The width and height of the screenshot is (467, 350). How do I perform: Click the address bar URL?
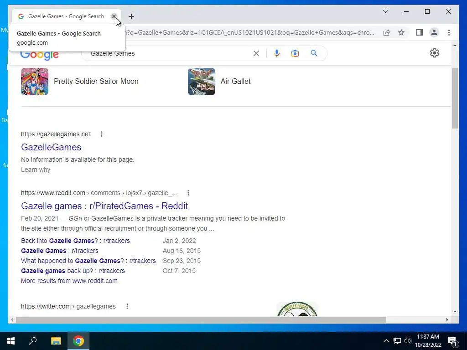click(250, 32)
